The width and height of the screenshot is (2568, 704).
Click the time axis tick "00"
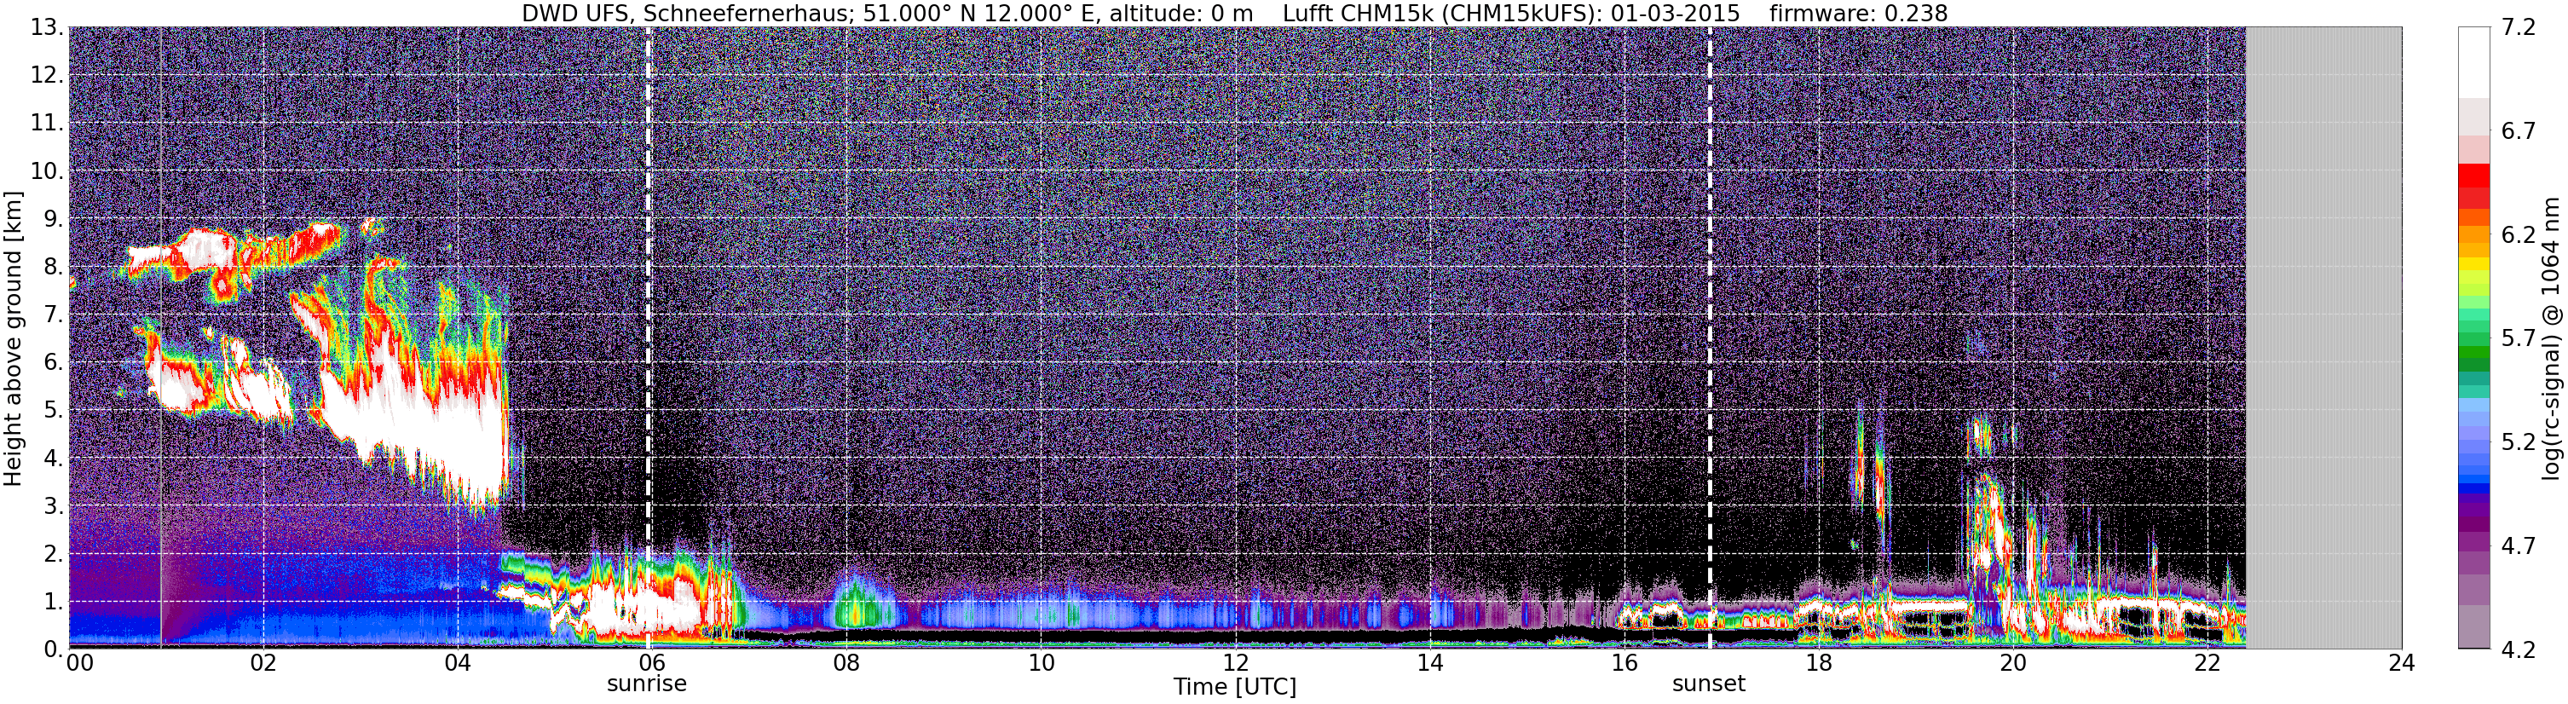(x=80, y=663)
